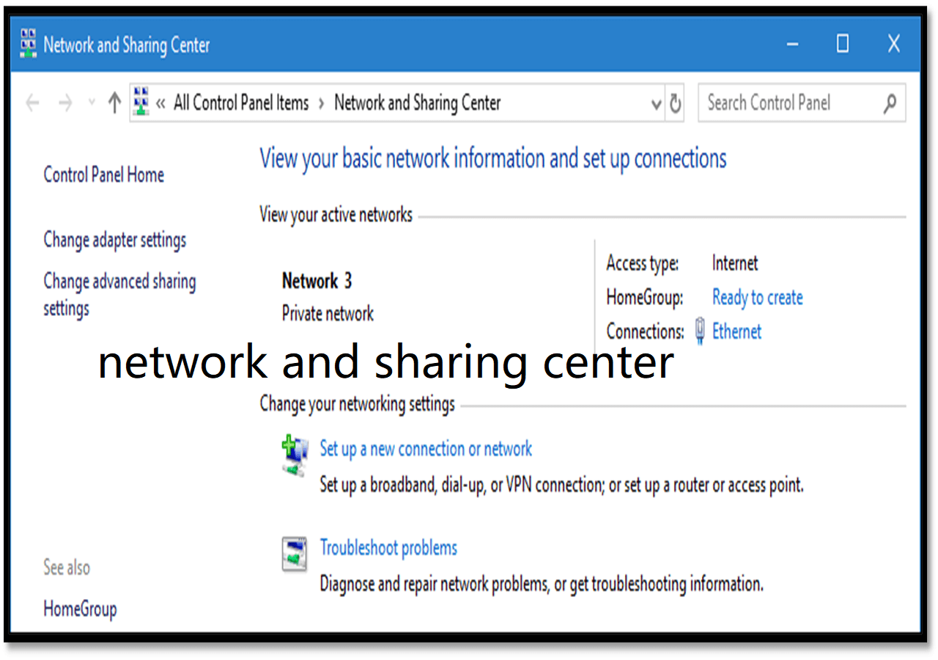The width and height of the screenshot is (938, 660).
Task: Open All Control Panel Items breadcrumb
Action: pyautogui.click(x=241, y=103)
